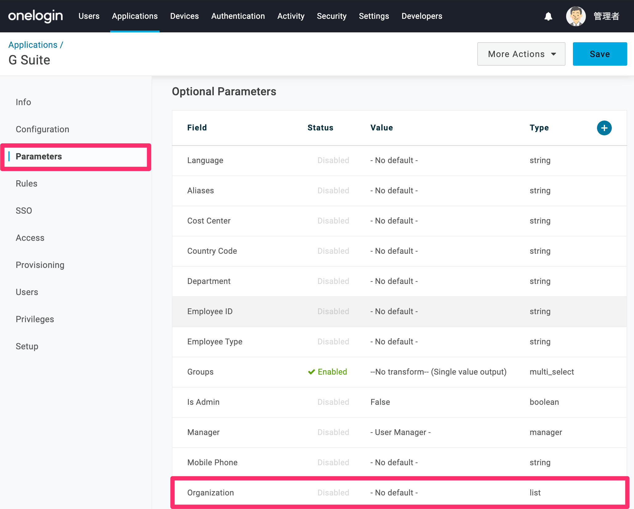Click the Type column header
634x509 pixels.
point(539,128)
